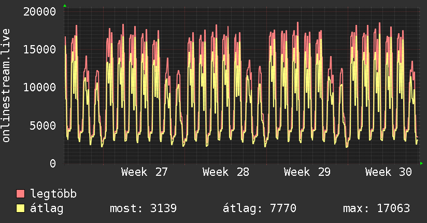Click the onlinestream.live vertical axis title
Image resolution: width=427 pixels, height=223 pixels.
tap(6, 86)
